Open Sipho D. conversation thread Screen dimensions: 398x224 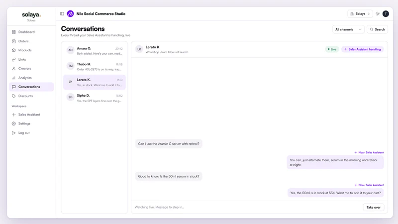[95, 98]
